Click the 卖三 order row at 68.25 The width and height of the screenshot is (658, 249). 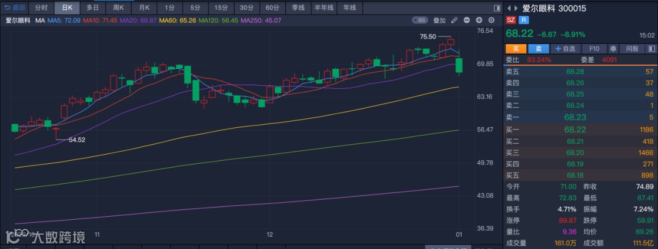(x=580, y=94)
